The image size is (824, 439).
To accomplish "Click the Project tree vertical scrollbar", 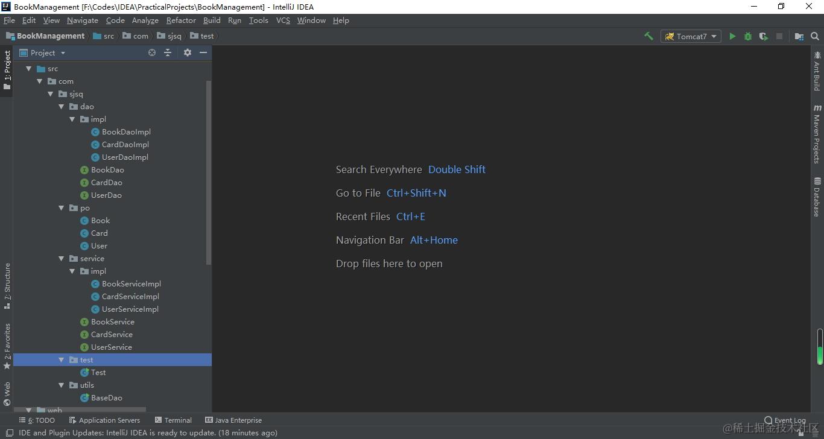I will 209,172.
